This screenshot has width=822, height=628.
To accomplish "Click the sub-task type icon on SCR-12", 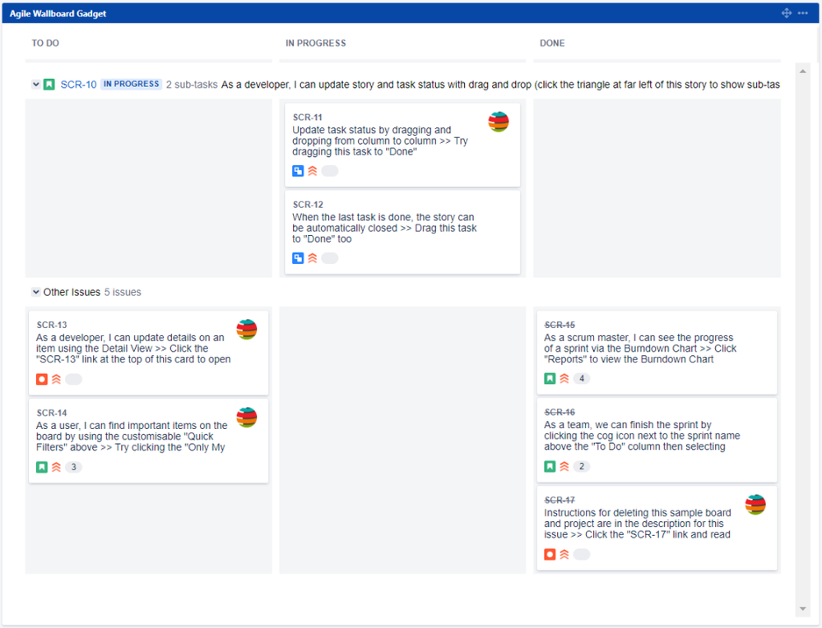I will (x=298, y=257).
